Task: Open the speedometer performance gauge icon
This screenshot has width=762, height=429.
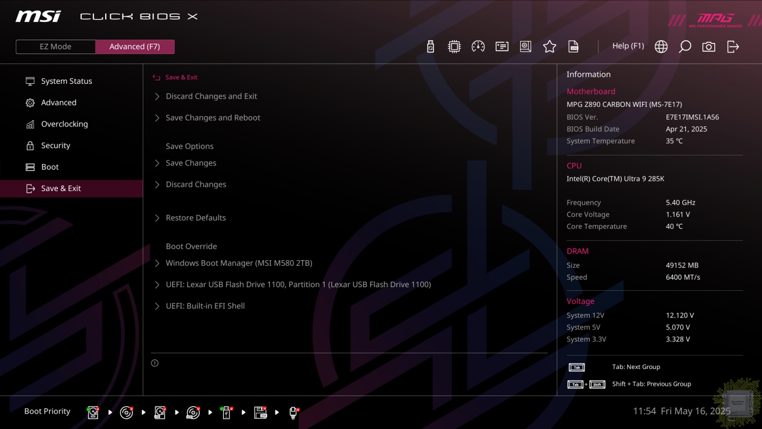Action: click(x=478, y=47)
